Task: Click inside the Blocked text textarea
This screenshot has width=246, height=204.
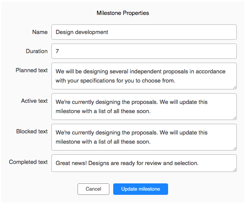Action: [x=144, y=137]
